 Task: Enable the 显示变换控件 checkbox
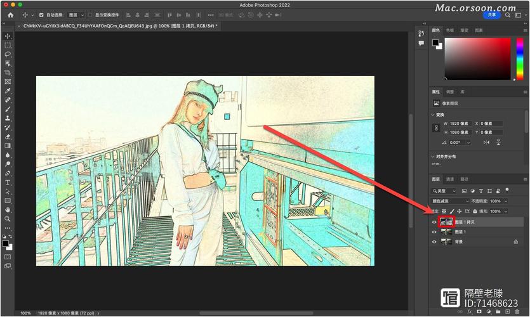pos(90,15)
